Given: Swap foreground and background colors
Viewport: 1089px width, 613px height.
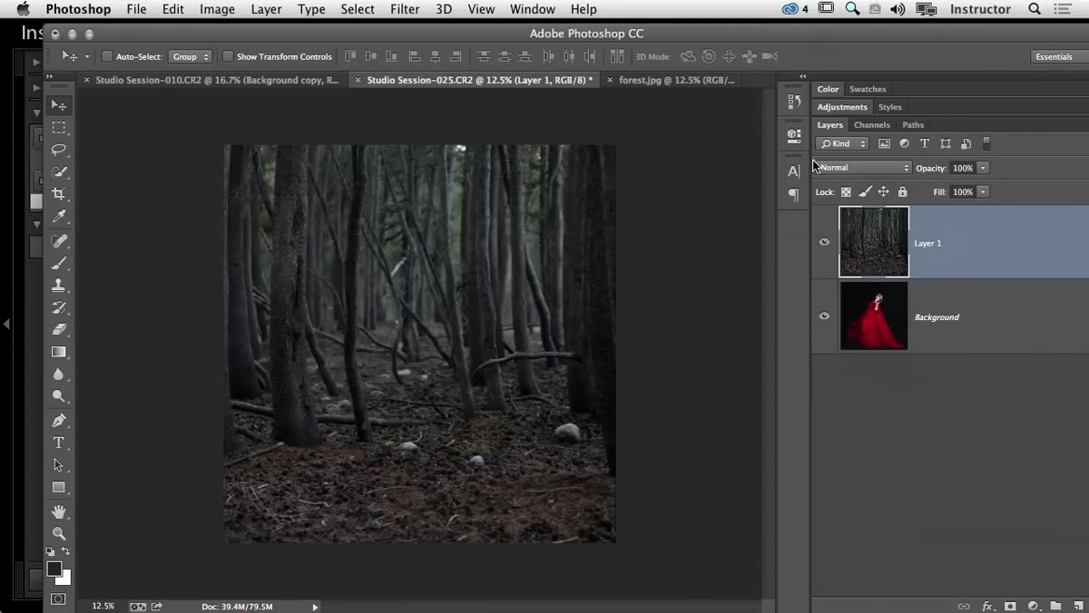Looking at the screenshot, I should point(66,551).
